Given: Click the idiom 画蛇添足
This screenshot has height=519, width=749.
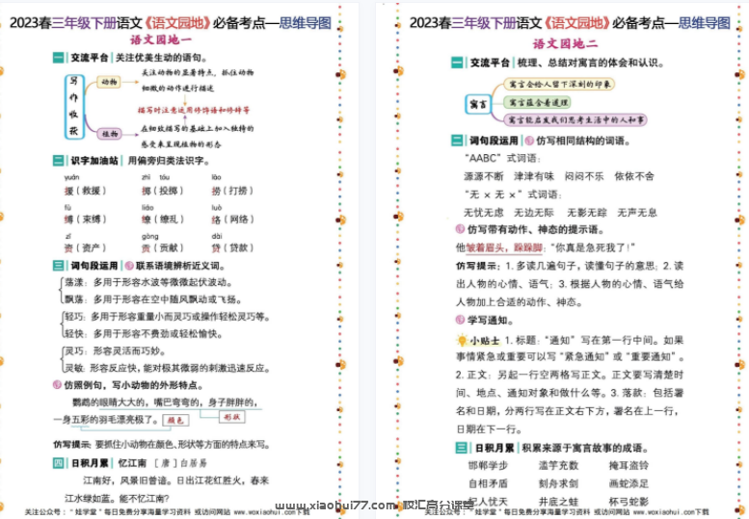Looking at the screenshot, I should coord(629,483).
